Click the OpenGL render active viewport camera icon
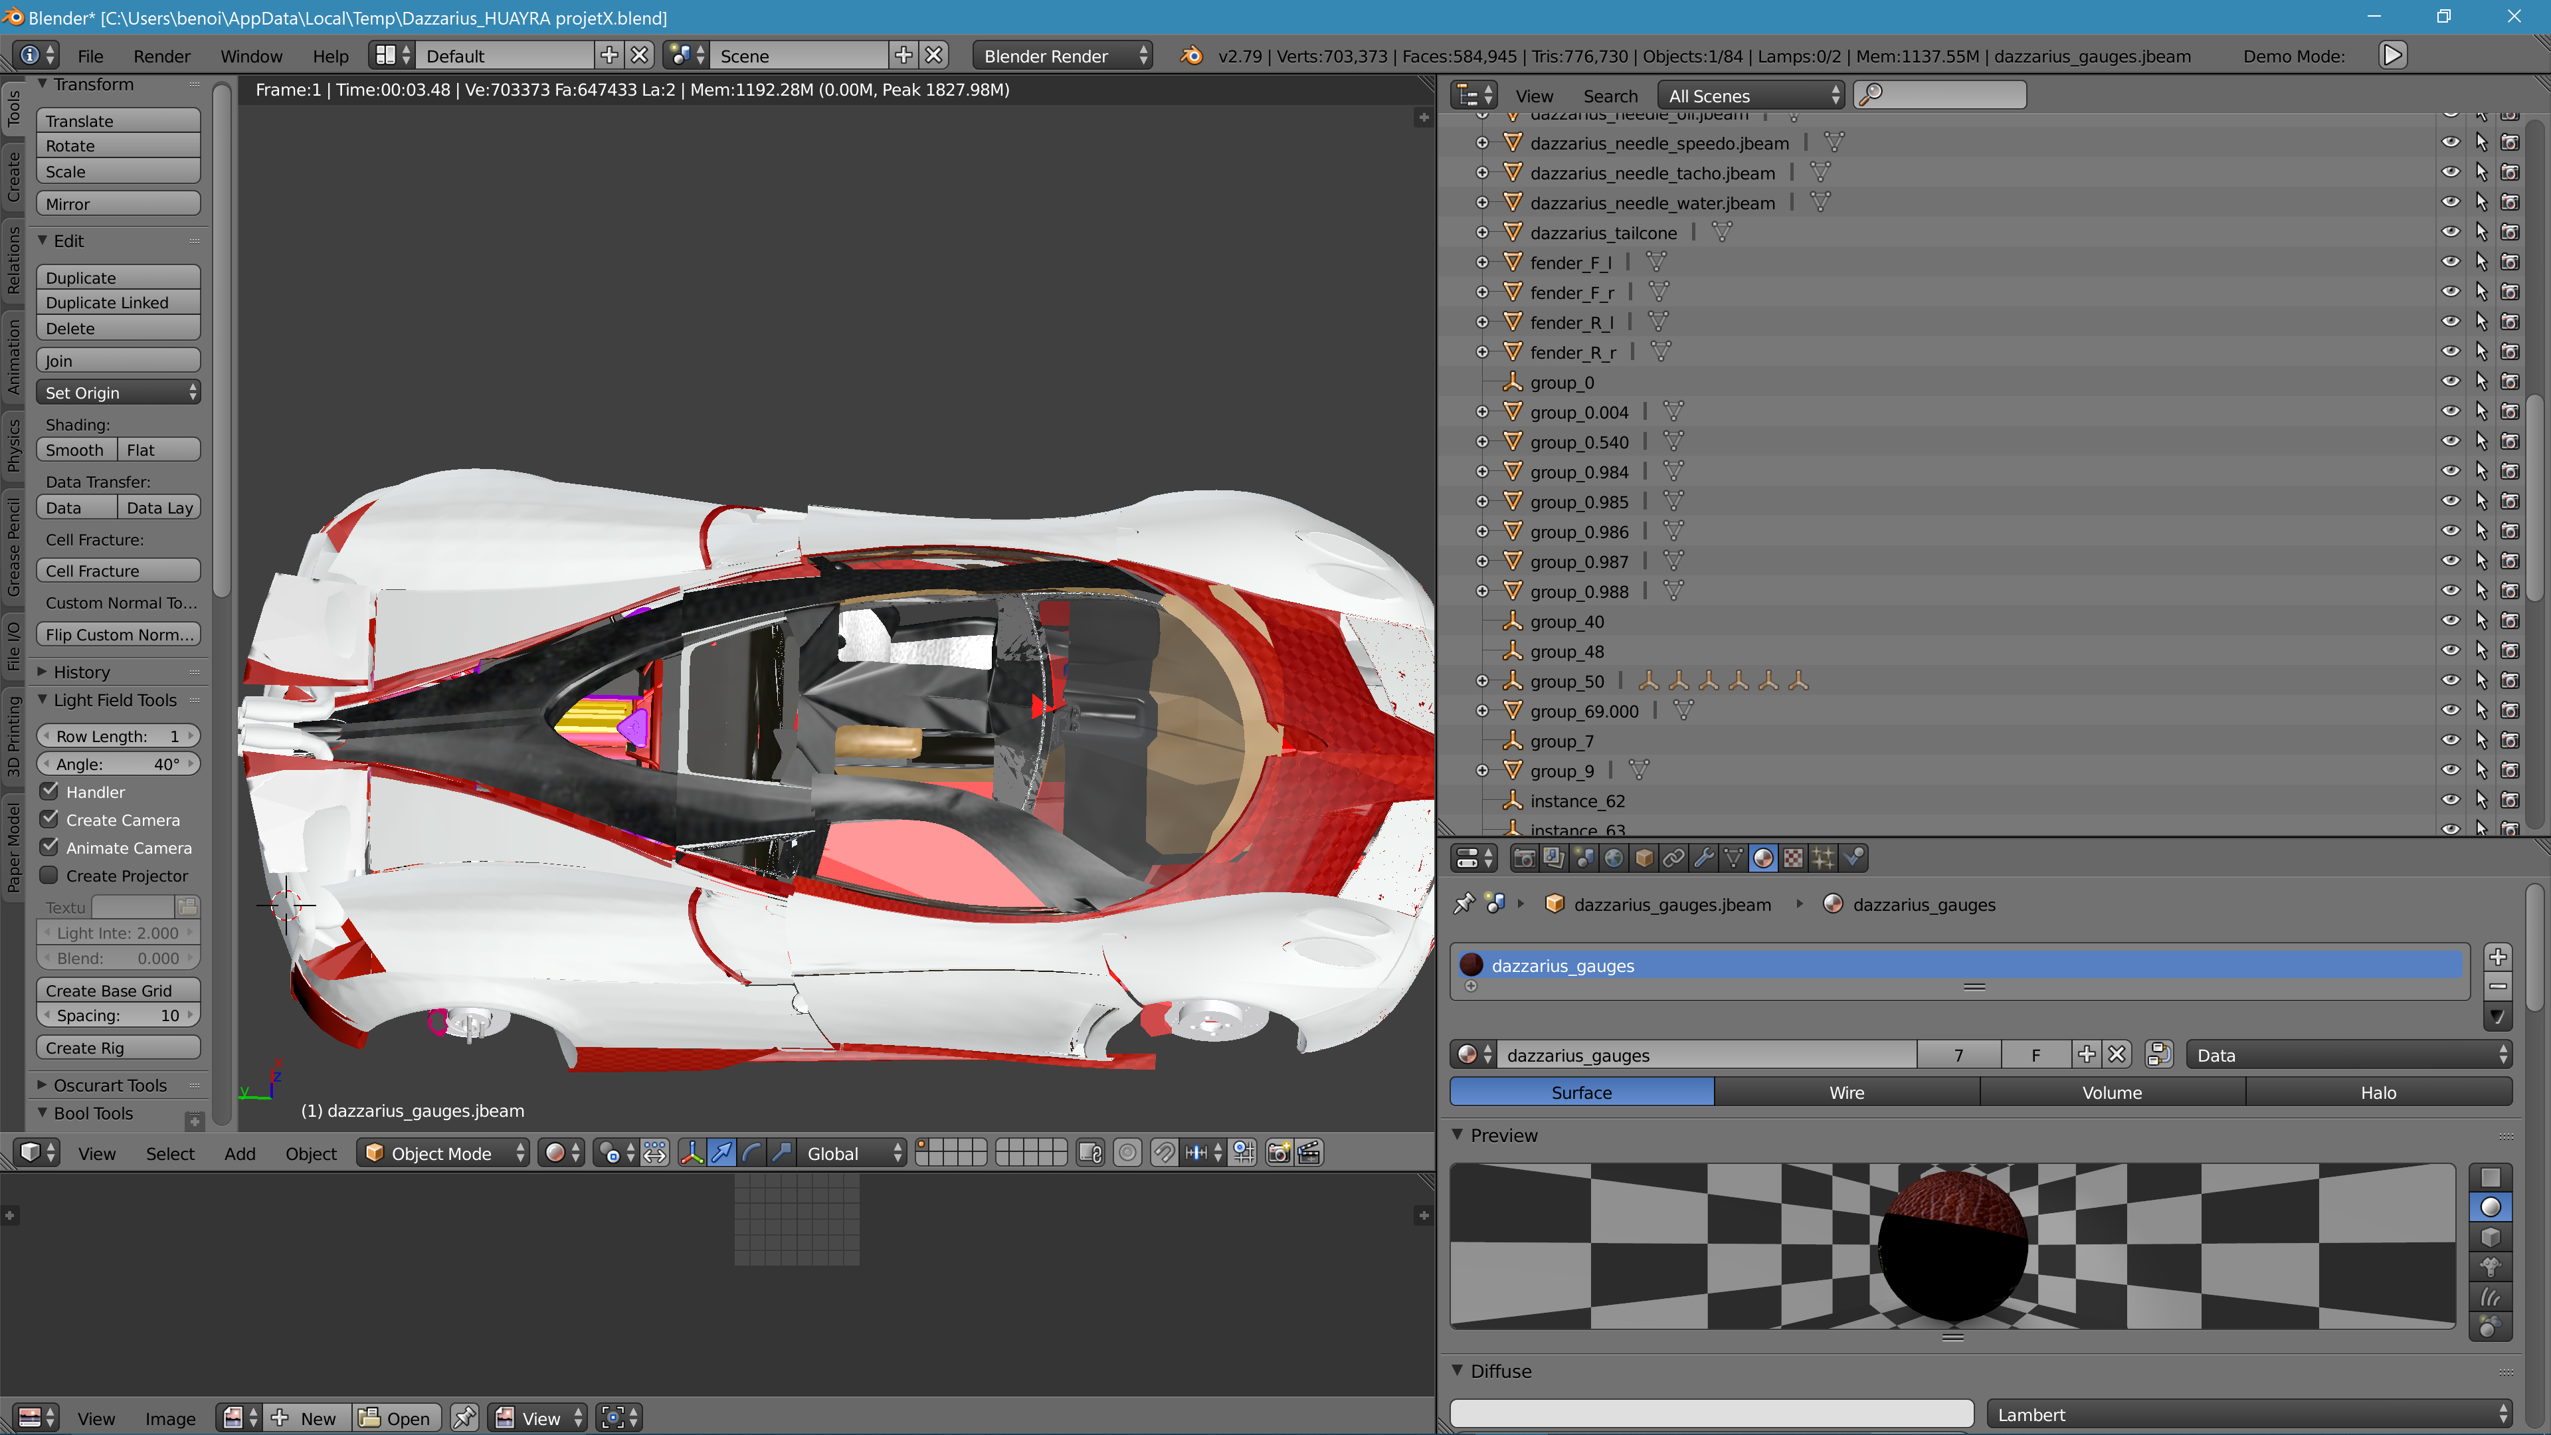Screen dimensions: 2551x1435 click(1279, 1153)
